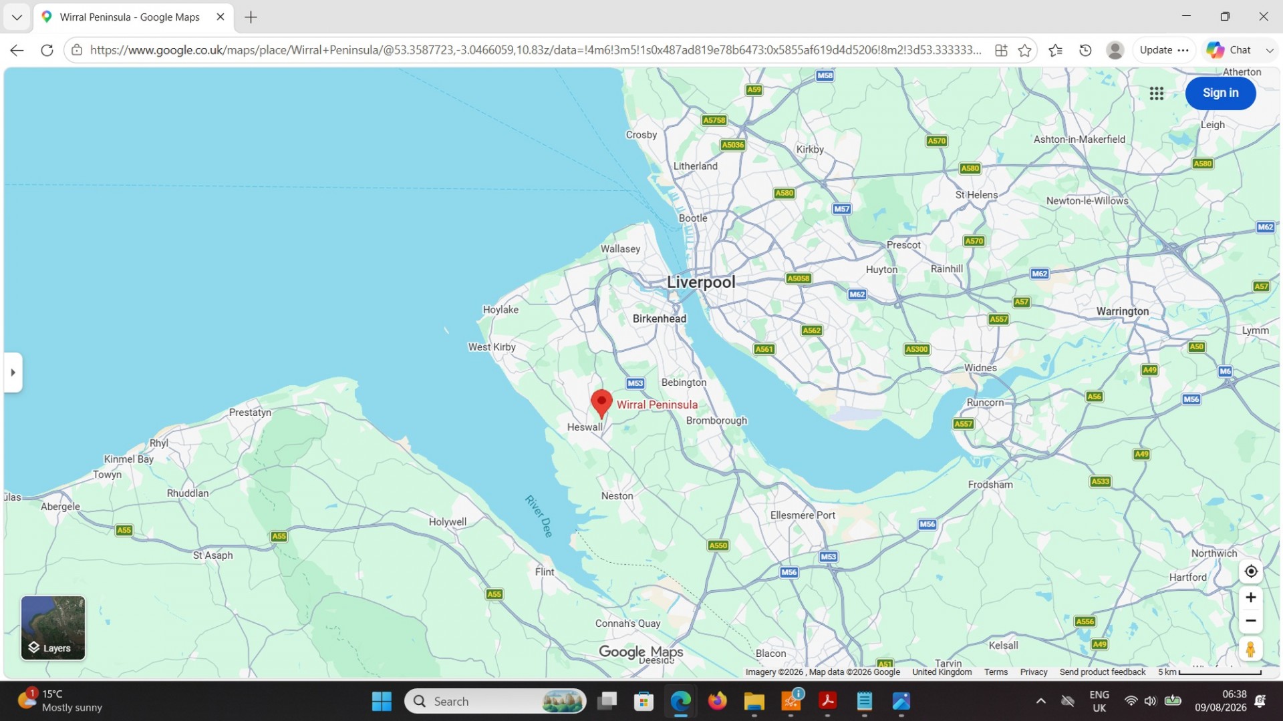Open the browser profile menu
This screenshot has height=721, width=1283.
click(1115, 50)
